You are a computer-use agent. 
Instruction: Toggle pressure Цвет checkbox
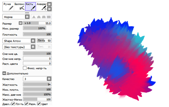[x=39, y=104]
